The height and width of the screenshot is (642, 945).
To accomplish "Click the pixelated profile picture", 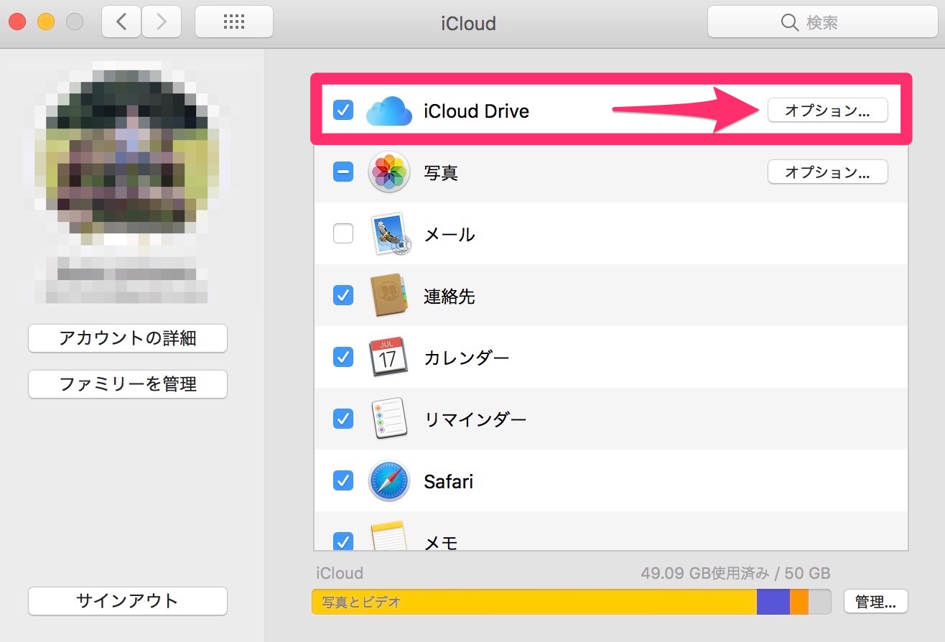I will click(x=126, y=157).
